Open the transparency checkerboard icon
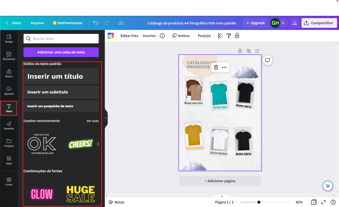Viewport: 339px width, 207px height. pyautogui.click(x=220, y=36)
